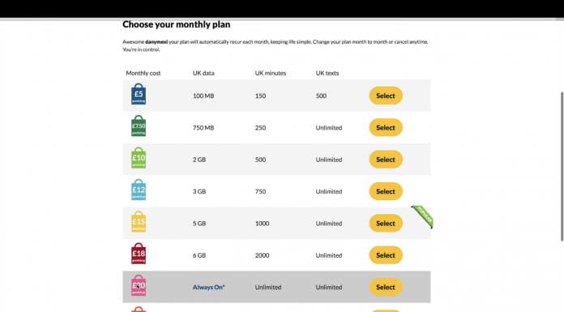Screen dimensions: 564x312
Task: Select the popular 5 GB plan
Action: click(386, 223)
